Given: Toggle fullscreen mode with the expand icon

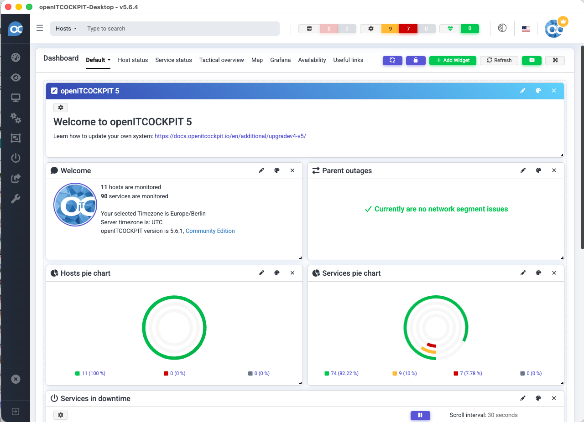Looking at the screenshot, I should click(x=555, y=60).
